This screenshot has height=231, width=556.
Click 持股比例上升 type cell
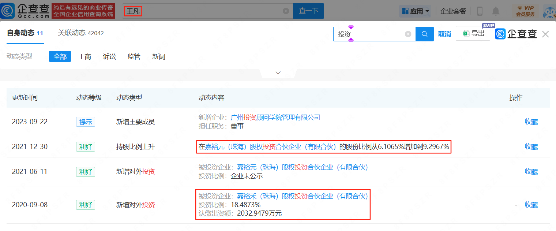tap(135, 147)
